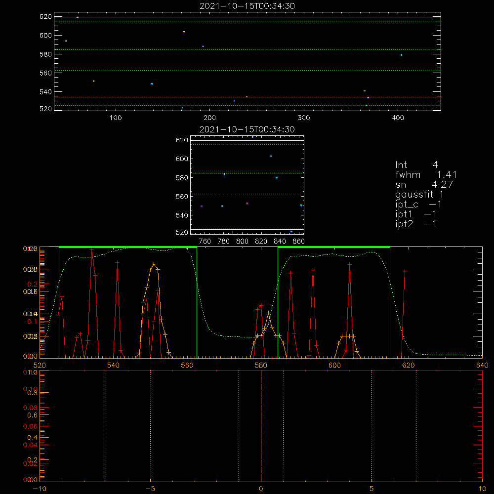The width and height of the screenshot is (494, 494).
Task: Click the 0 label on the bottom x-axis
Action: pyautogui.click(x=261, y=489)
